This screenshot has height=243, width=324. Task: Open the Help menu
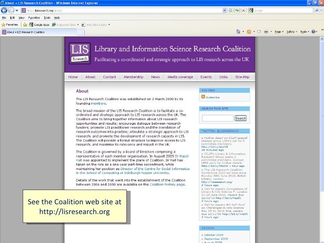(57, 18)
